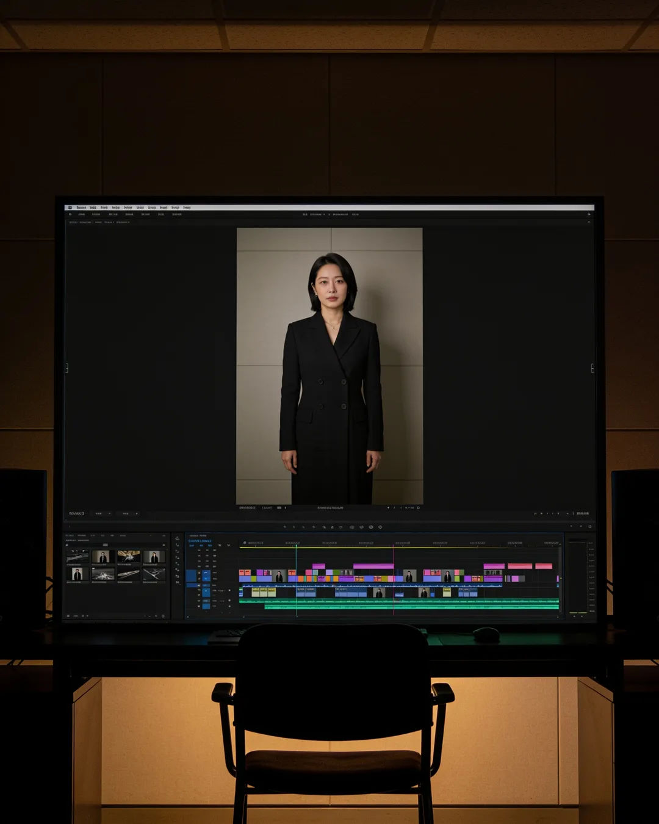Select the second portrait thumbnail in the top bin row
Screen dimensions: 659x824
pyautogui.click(x=154, y=557)
